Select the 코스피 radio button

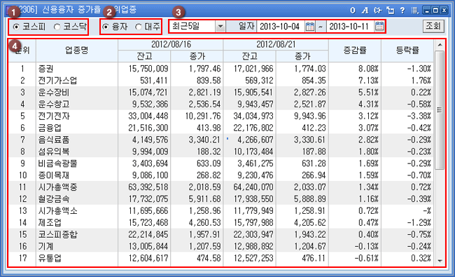(17, 27)
